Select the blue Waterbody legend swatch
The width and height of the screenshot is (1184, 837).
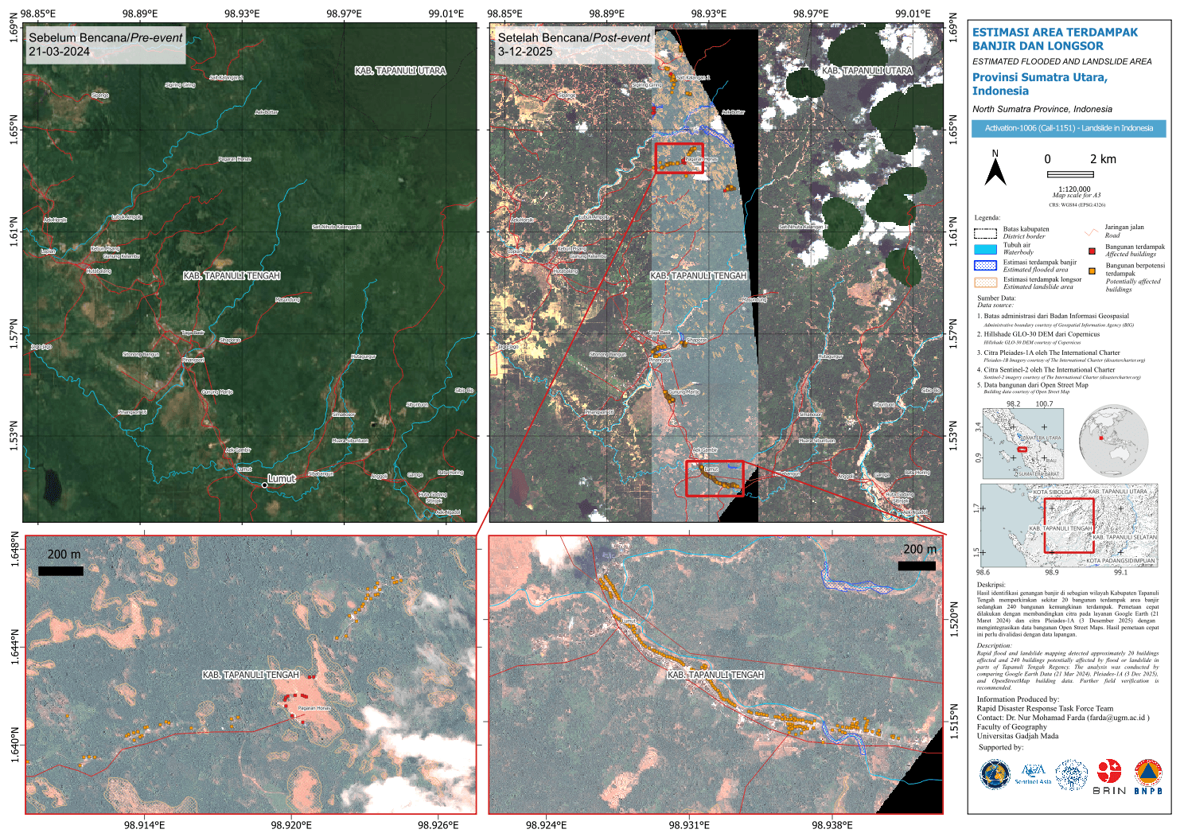(x=985, y=249)
